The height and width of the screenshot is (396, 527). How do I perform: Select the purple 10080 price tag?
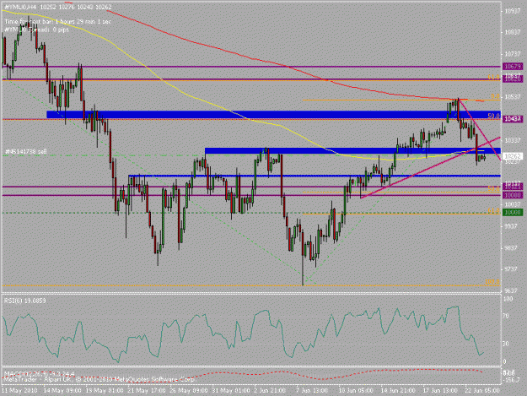click(x=513, y=195)
